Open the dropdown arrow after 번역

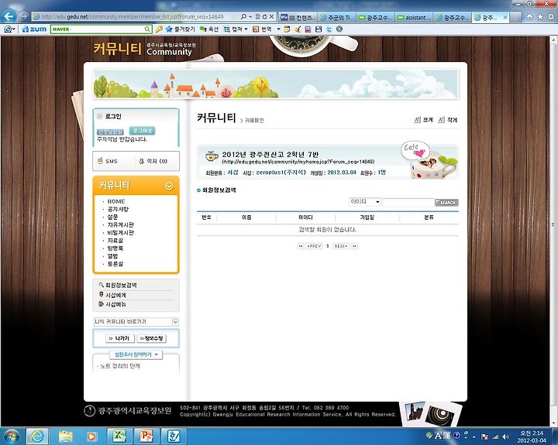pos(279,29)
